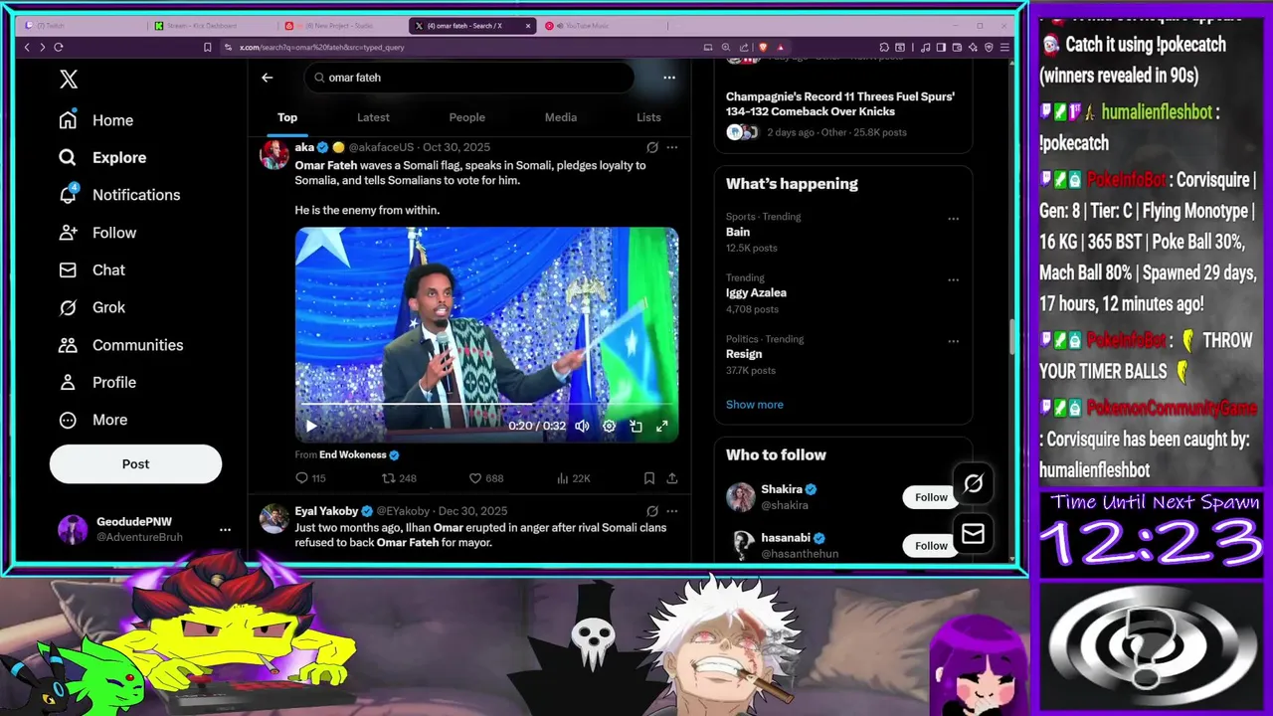Open aka's profile avatar on the post

pyautogui.click(x=273, y=155)
